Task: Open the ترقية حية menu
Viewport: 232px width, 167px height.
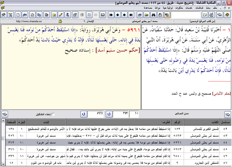Action: pyautogui.click(x=168, y=8)
